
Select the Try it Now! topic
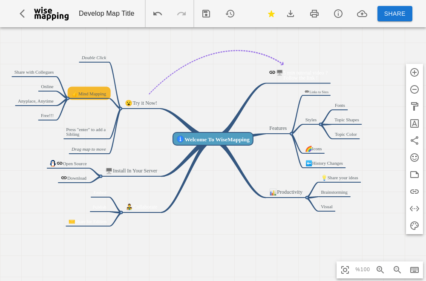[141, 103]
